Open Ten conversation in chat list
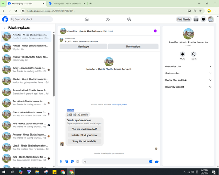219x175 pixels. pyautogui.click(x=26, y=103)
